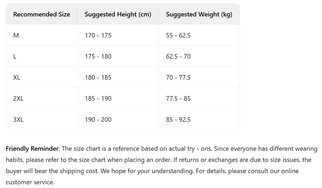
Task: Click the words customer service in the reminder
Action: point(29,182)
